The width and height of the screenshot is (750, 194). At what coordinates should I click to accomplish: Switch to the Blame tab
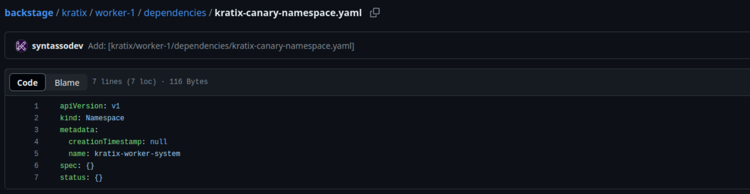tap(67, 82)
